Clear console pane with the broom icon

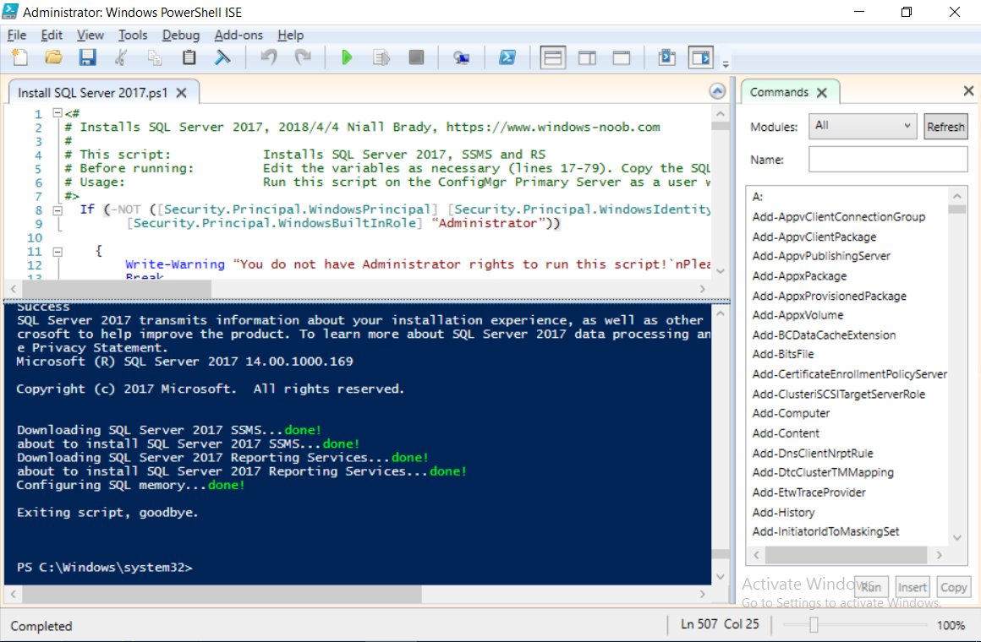click(222, 57)
